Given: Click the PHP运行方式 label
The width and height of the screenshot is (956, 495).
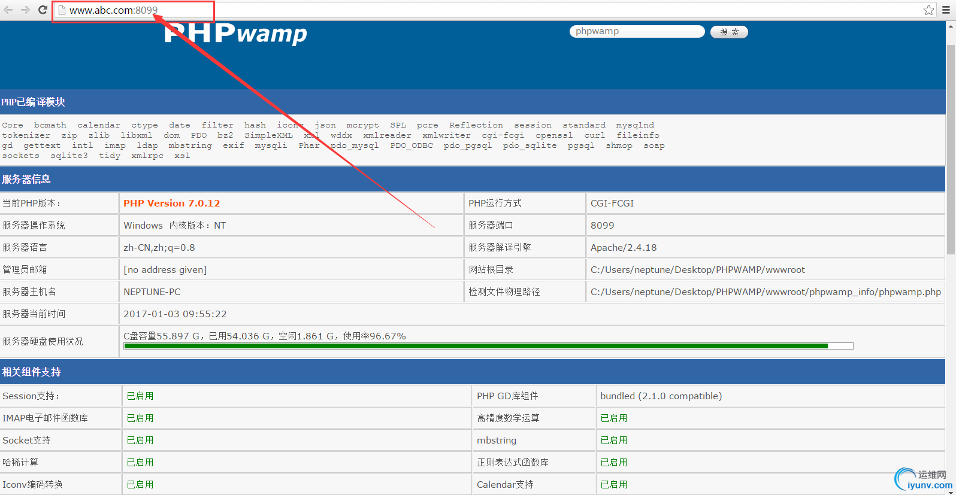Looking at the screenshot, I should click(495, 203).
